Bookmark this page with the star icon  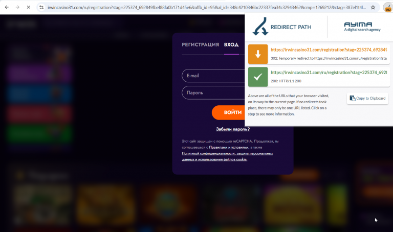pos(373,7)
